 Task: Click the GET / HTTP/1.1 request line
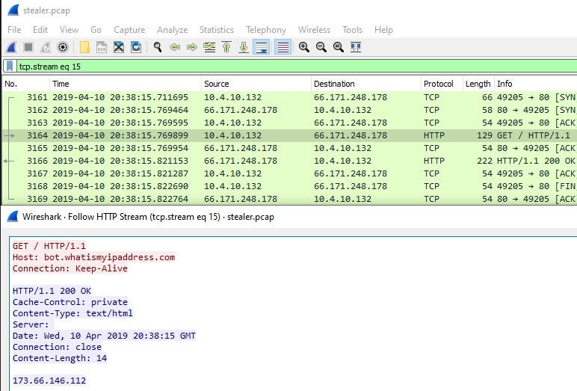click(x=49, y=246)
